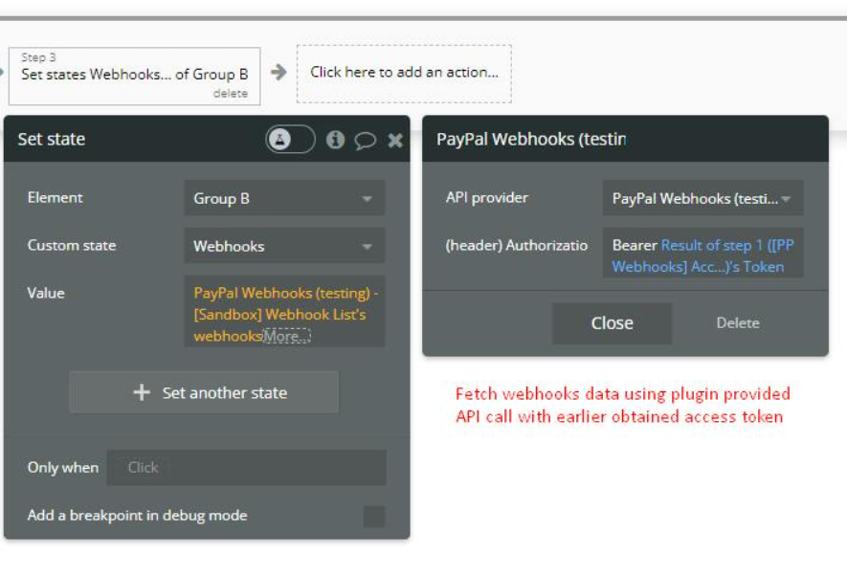Select the PayPal Webhooks (testin panel title

[x=531, y=140]
